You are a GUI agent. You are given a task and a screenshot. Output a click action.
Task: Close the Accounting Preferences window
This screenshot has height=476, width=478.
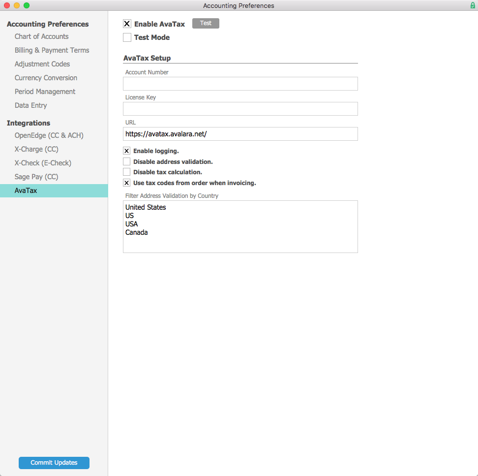pos(7,5)
